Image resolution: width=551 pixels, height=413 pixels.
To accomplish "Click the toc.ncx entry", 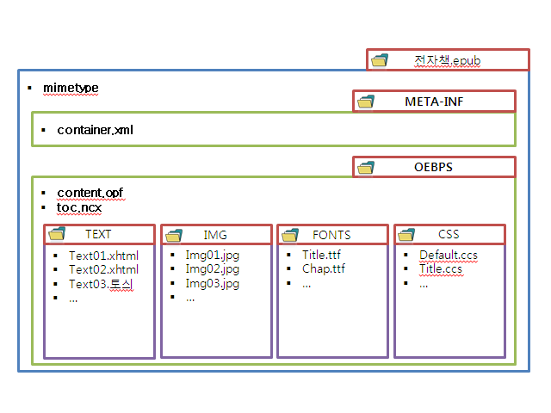I will coord(79,207).
